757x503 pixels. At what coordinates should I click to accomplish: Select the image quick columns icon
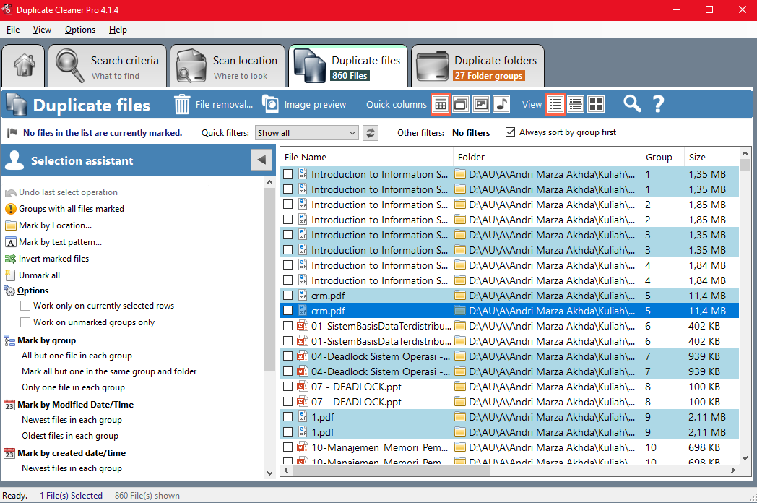pos(481,104)
